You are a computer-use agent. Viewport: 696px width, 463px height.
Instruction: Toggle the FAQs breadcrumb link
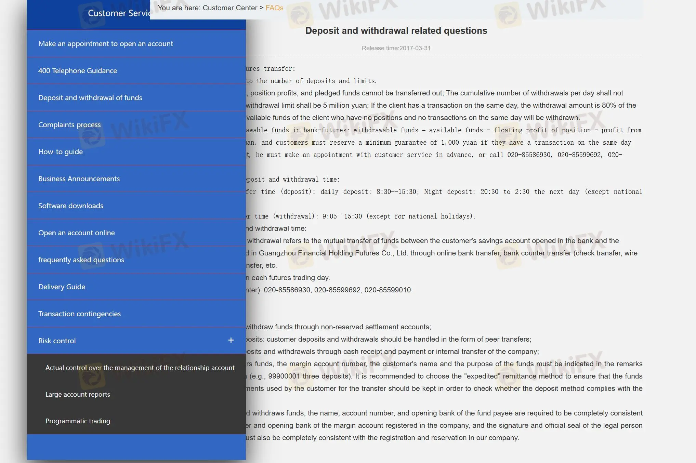tap(274, 7)
